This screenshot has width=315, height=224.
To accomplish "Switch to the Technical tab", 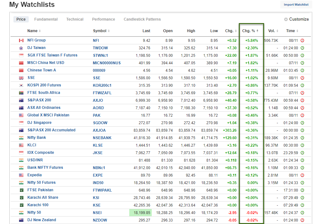I will point(75,19).
